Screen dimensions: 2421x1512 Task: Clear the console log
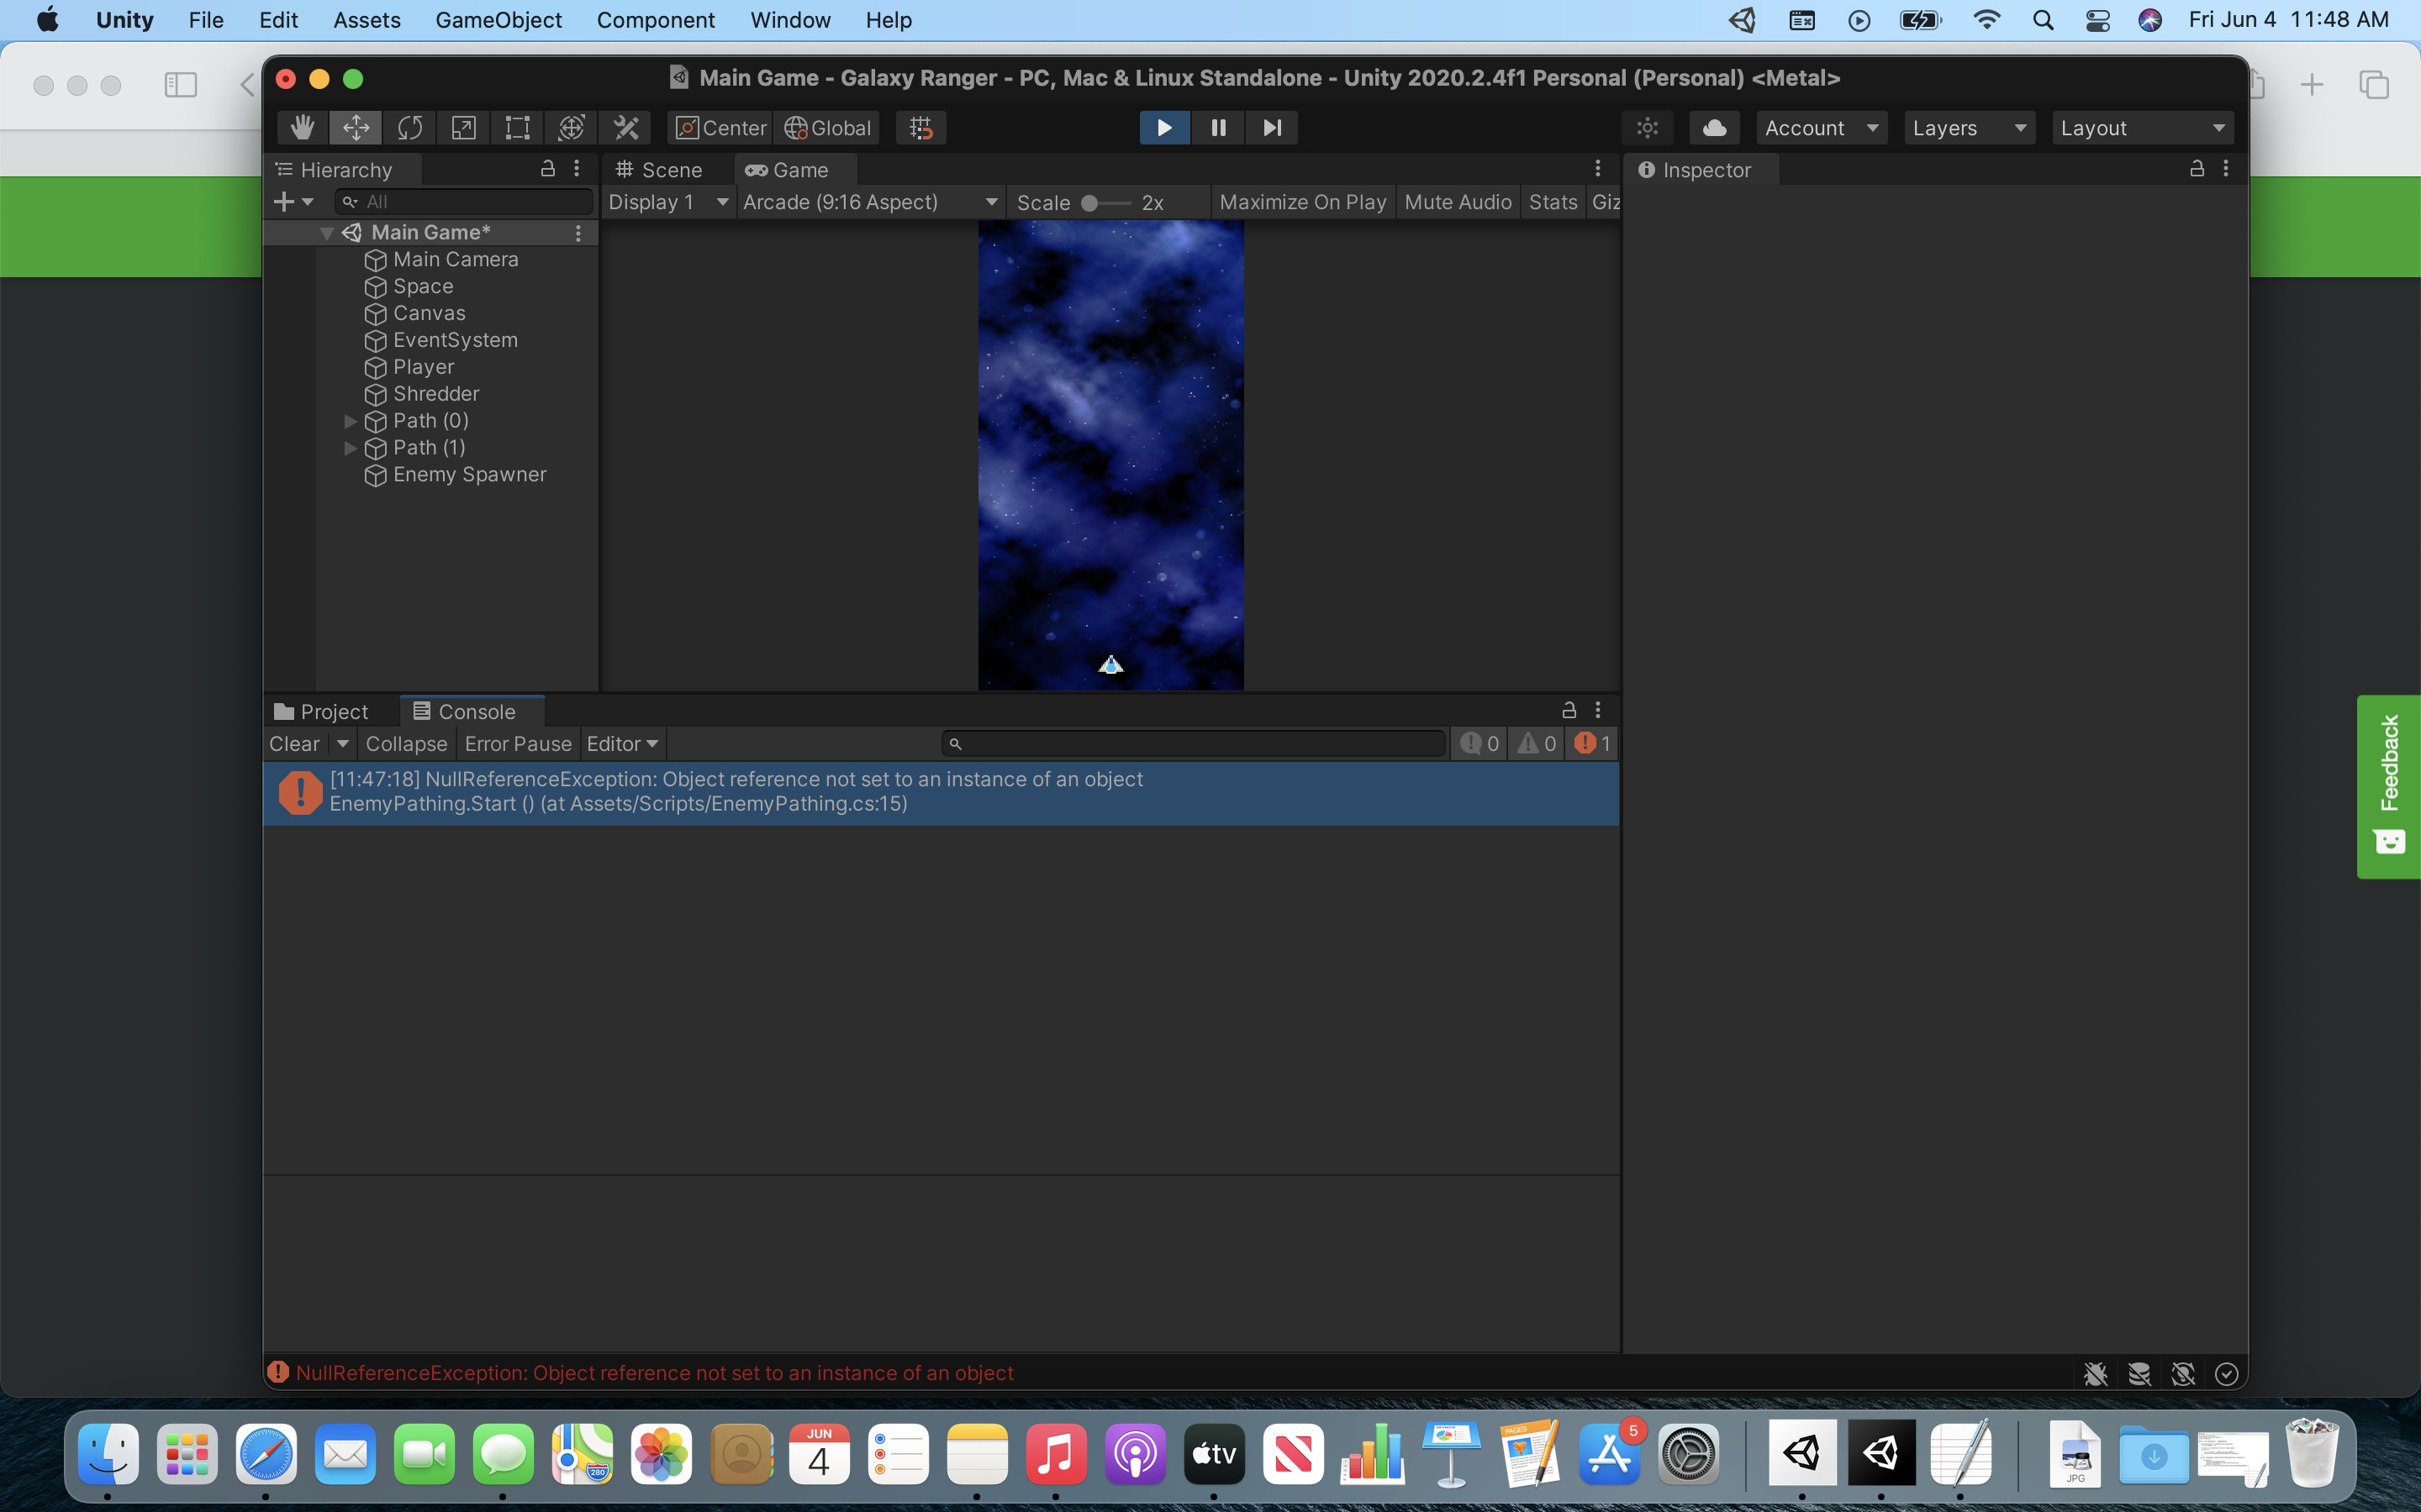(x=293, y=744)
